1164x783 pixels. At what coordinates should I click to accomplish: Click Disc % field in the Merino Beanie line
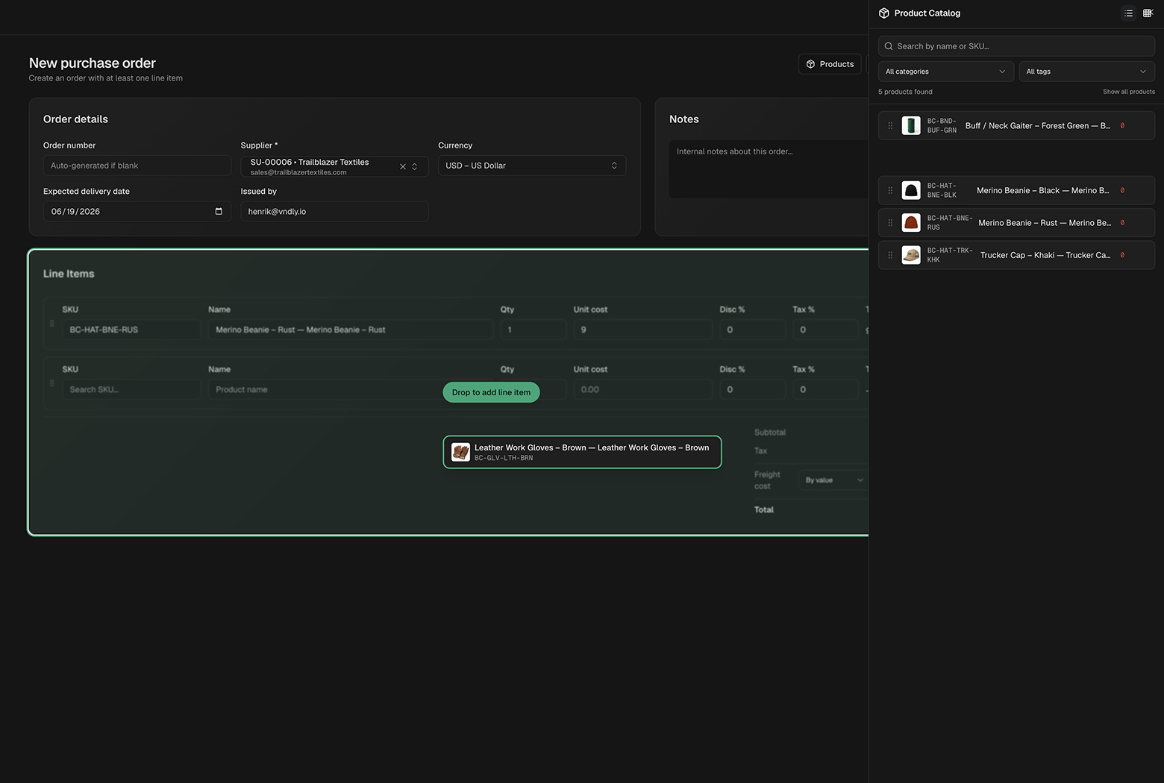[752, 330]
